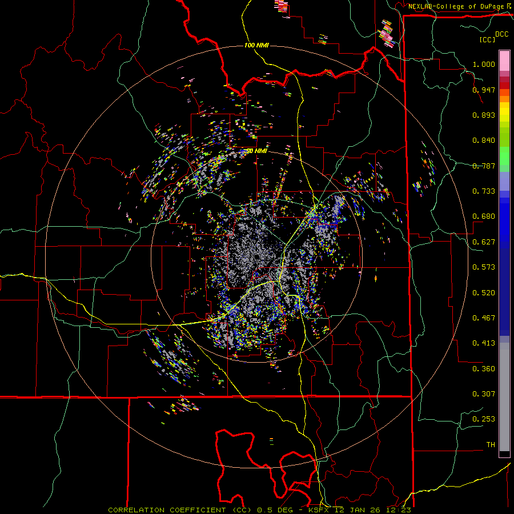514x514 pixels.
Task: Pick the pink swatch at top of color bar
Action: (504, 61)
